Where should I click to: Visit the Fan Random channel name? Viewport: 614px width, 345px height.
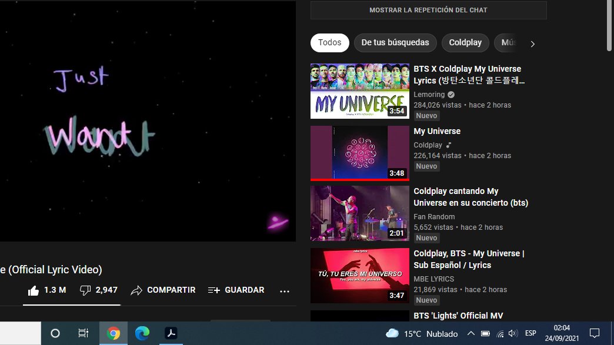coord(434,217)
